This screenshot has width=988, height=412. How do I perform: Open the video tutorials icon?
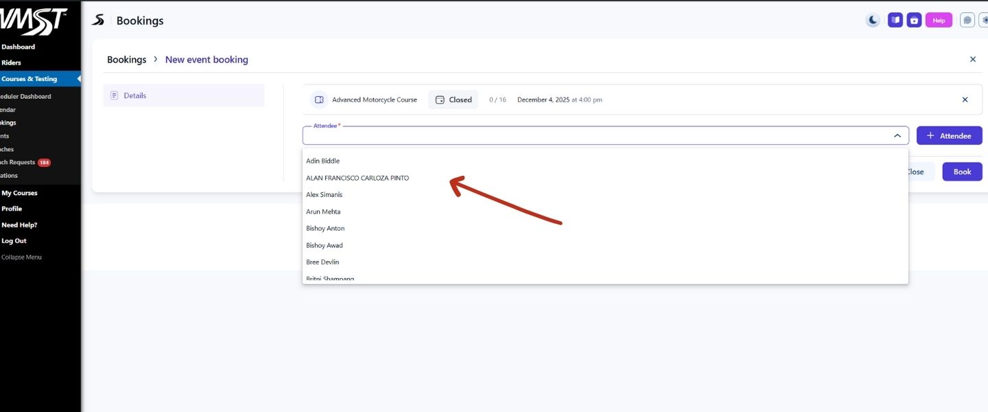[x=914, y=21]
